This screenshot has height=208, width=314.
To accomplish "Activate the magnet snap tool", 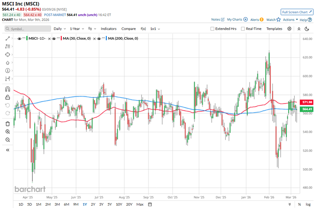I will coord(8,89).
